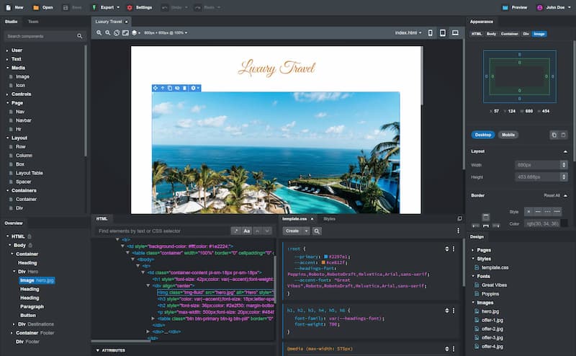The width and height of the screenshot is (576, 356).
Task: Set border style to dotted
Action: tap(557, 211)
